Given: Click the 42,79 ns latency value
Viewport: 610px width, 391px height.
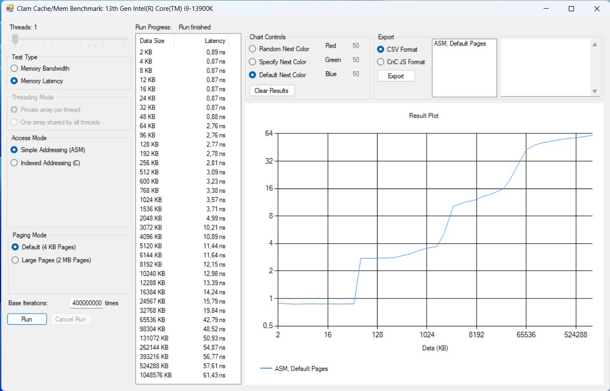Looking at the screenshot, I should tap(214, 320).
